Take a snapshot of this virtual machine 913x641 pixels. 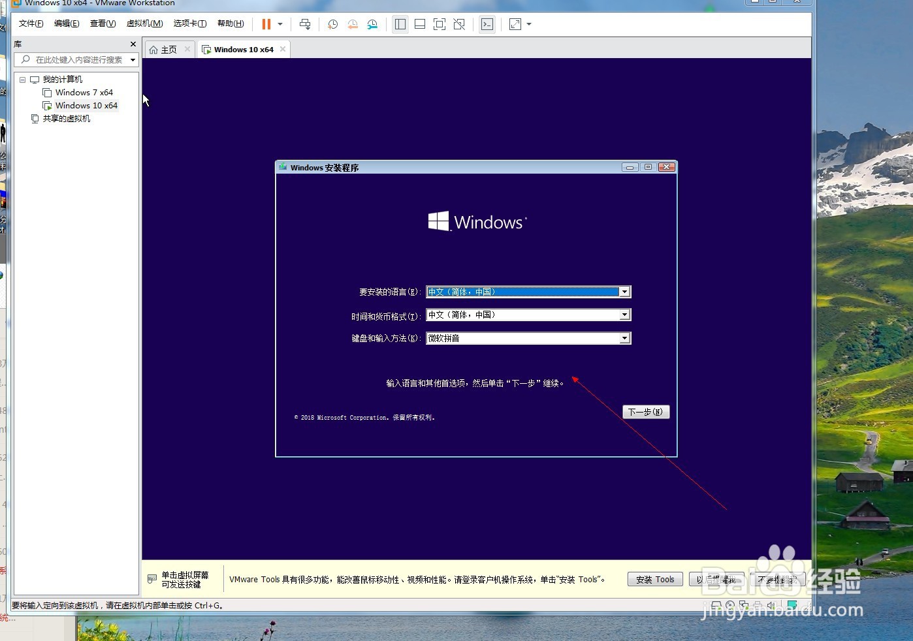pos(332,24)
